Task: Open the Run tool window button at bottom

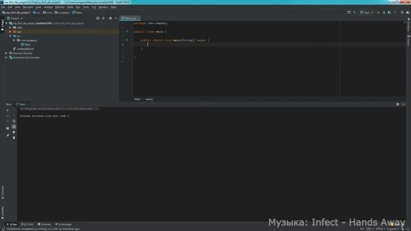Action: pos(12,225)
